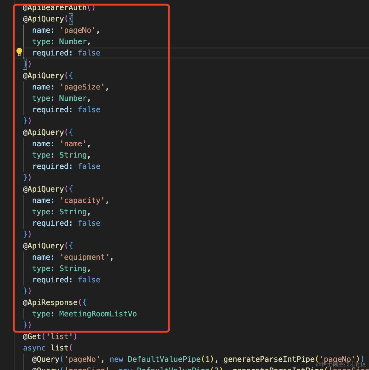Click the DefaultValuePipe(1) class name
This screenshot has width=369, height=370.
point(164,359)
